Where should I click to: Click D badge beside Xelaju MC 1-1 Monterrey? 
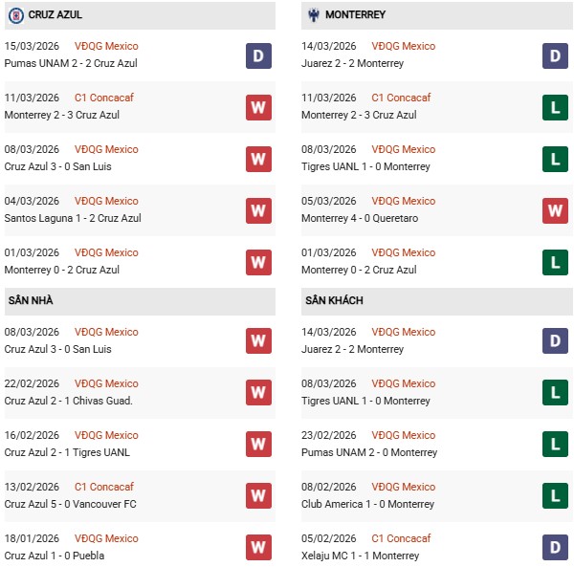coord(555,548)
